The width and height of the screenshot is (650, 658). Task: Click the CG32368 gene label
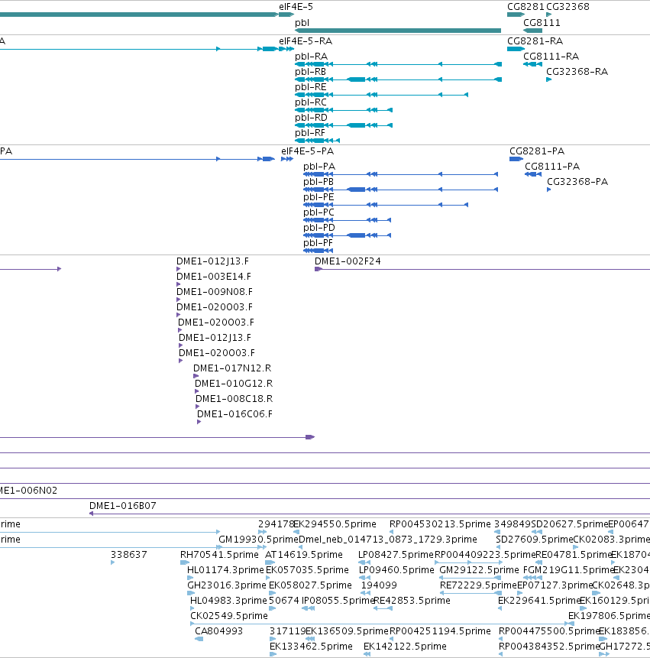(x=568, y=7)
